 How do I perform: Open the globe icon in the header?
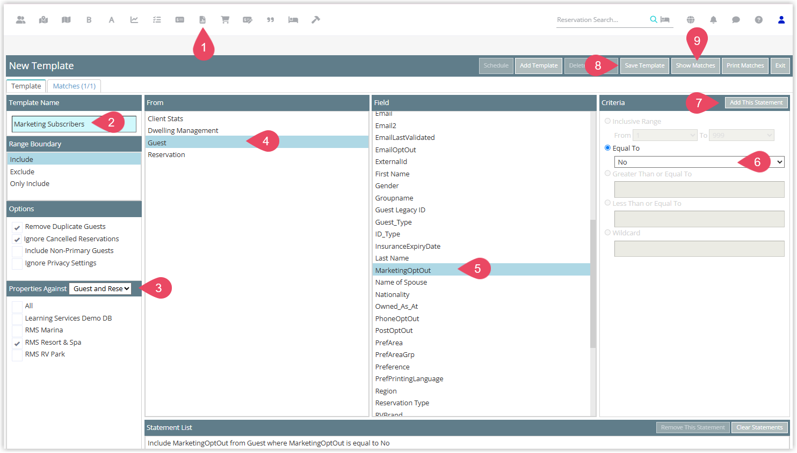[x=691, y=20]
